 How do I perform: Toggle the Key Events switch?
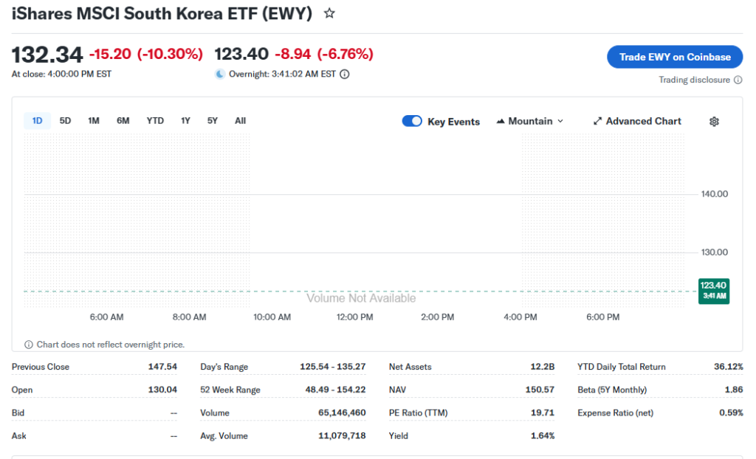412,121
